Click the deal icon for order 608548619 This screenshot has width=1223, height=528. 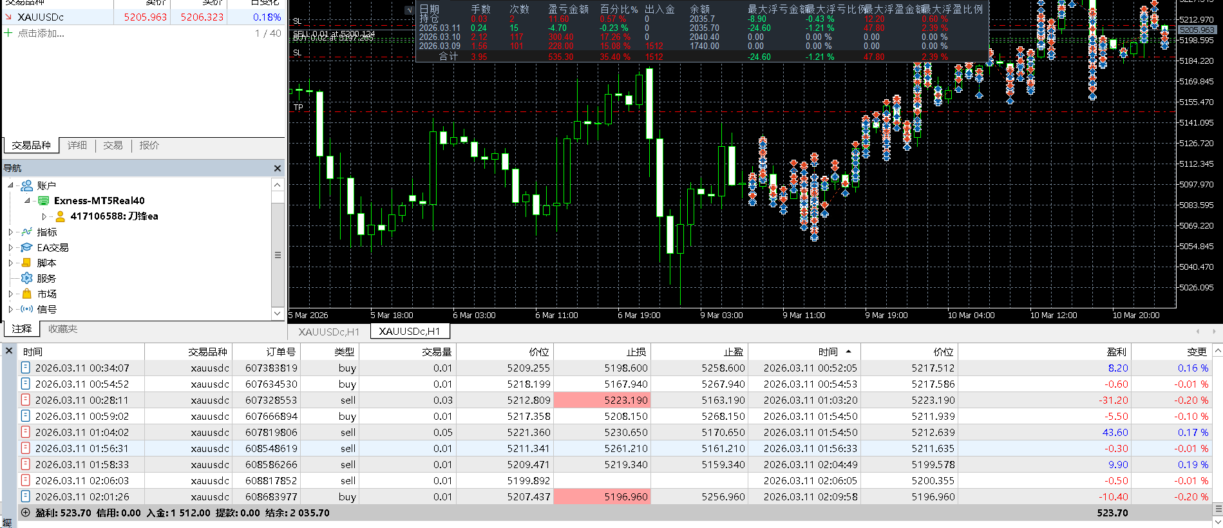coord(26,448)
